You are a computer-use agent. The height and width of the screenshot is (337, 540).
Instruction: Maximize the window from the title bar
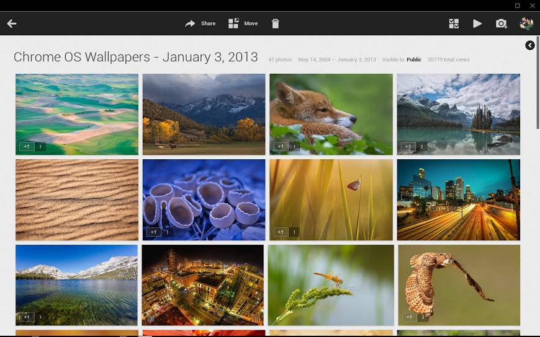(x=518, y=5)
